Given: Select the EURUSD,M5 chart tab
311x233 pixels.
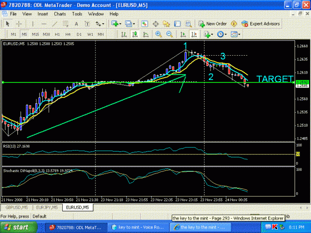Looking at the screenshot, I should tap(77, 208).
